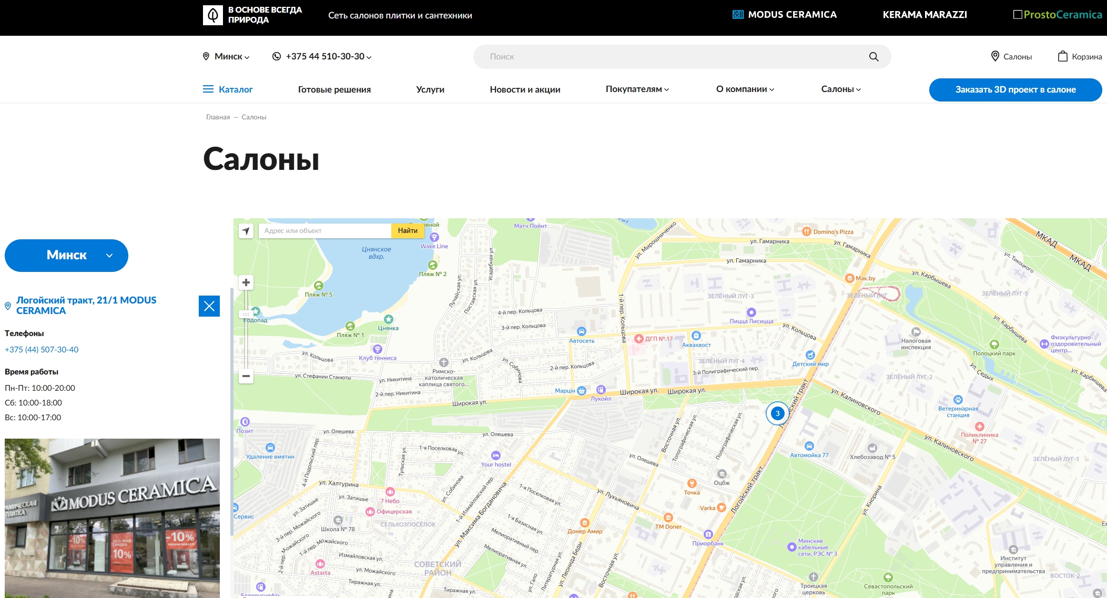Click the Поликлиника № 27 map marker
The image size is (1107, 598).
979,427
